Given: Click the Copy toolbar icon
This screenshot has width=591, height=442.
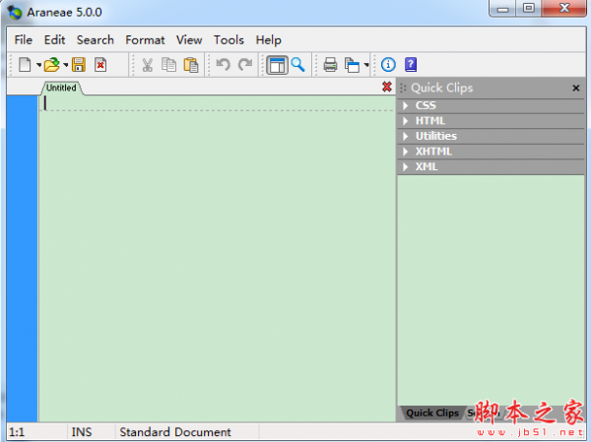Looking at the screenshot, I should (x=168, y=65).
